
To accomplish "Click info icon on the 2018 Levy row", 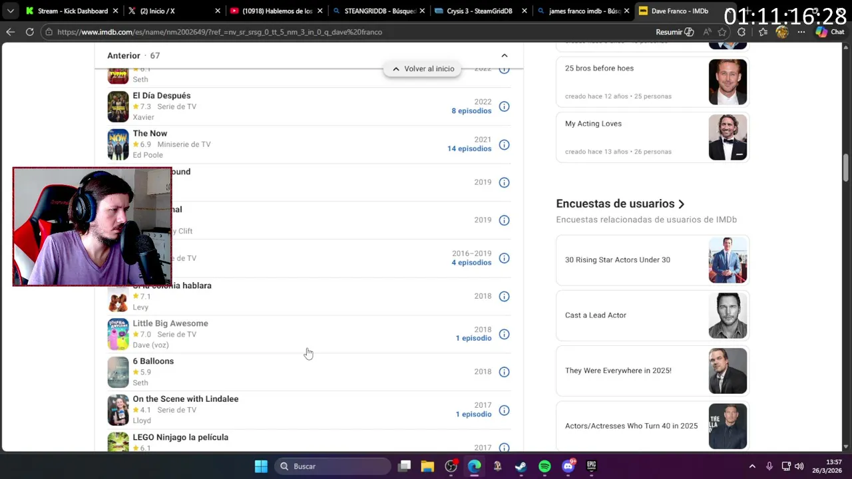I will (505, 296).
